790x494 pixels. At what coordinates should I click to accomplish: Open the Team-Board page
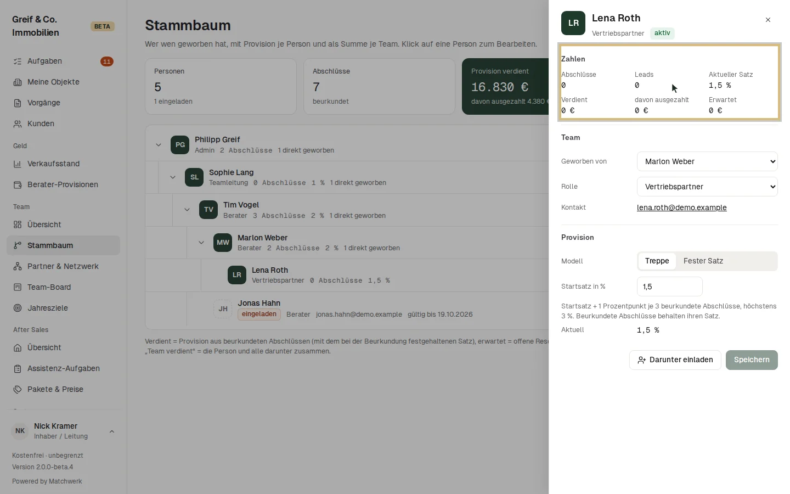pyautogui.click(x=63, y=288)
